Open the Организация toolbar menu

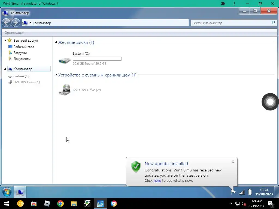pyautogui.click(x=14, y=33)
